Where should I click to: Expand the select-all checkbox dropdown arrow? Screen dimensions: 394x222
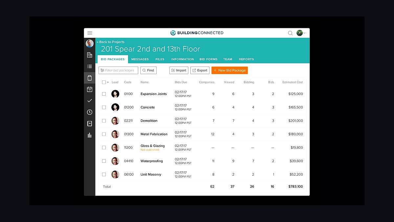click(108, 82)
